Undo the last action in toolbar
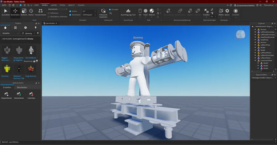 [28, 5]
